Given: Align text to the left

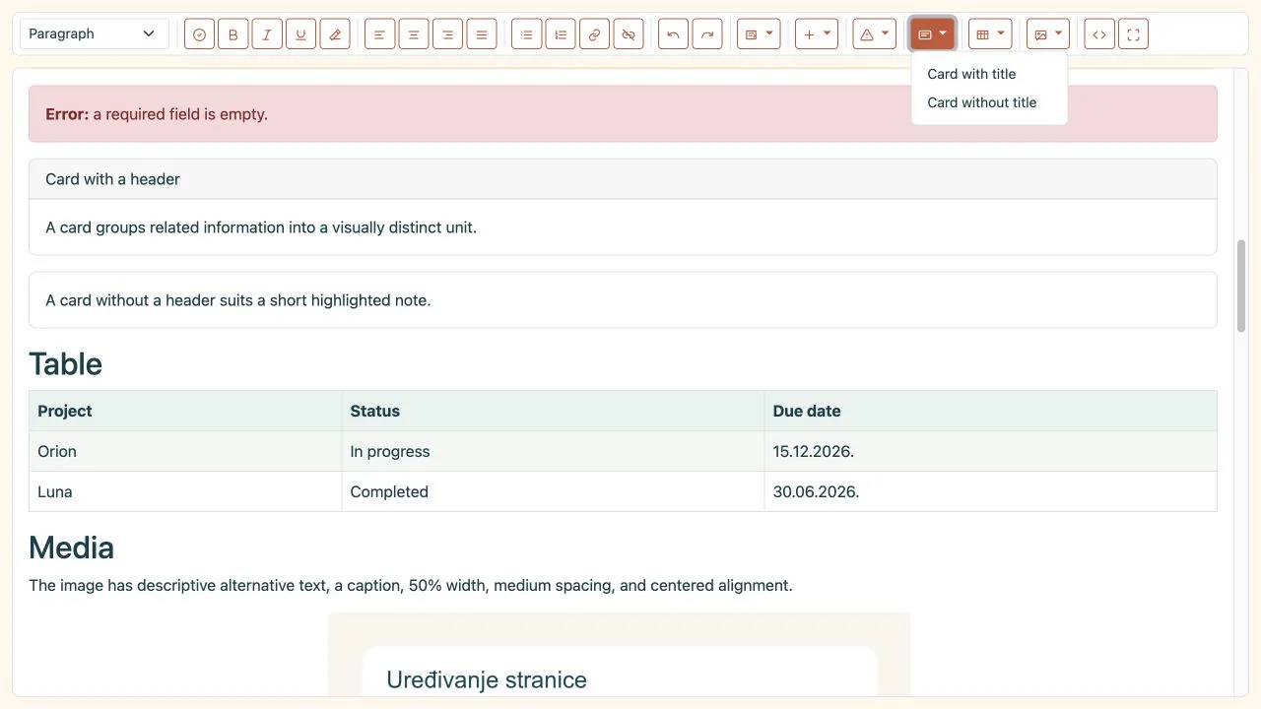Looking at the screenshot, I should 380,34.
